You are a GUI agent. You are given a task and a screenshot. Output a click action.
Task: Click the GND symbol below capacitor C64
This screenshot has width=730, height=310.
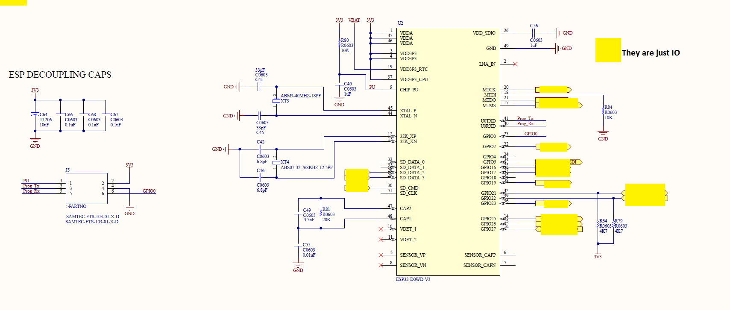[35, 143]
